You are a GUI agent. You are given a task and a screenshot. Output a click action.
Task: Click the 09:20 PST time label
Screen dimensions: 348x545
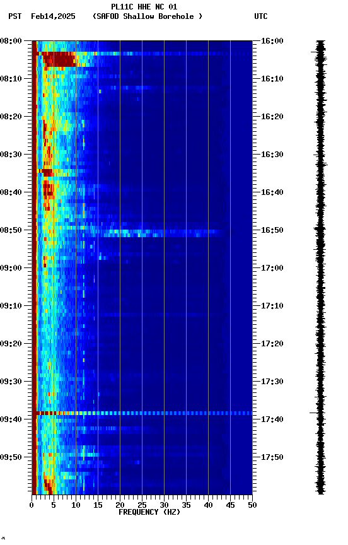11,344
